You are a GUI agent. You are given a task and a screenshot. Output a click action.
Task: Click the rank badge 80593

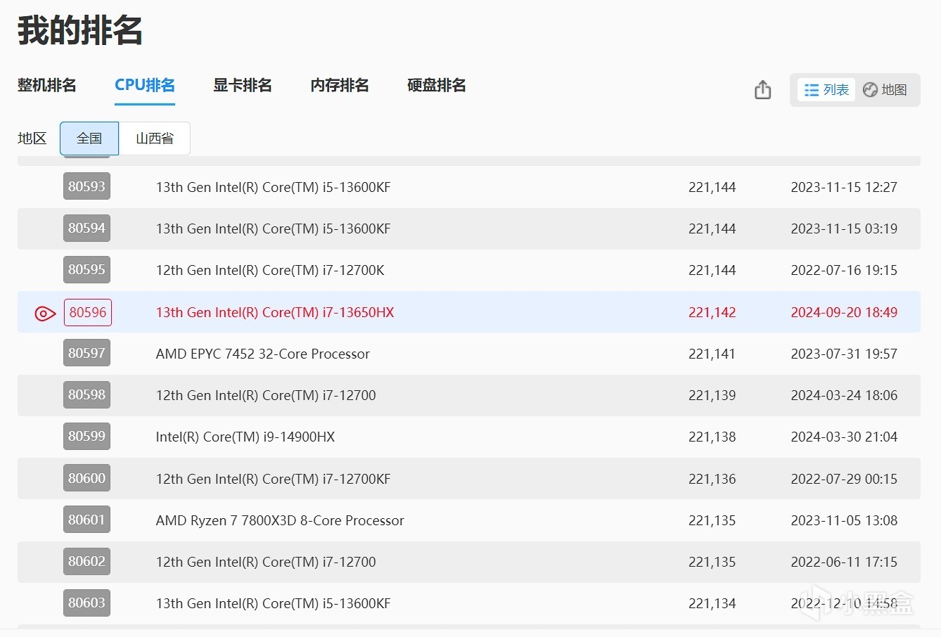(x=87, y=187)
